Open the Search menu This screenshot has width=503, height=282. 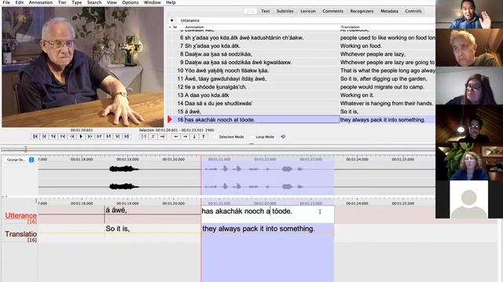click(94, 2)
